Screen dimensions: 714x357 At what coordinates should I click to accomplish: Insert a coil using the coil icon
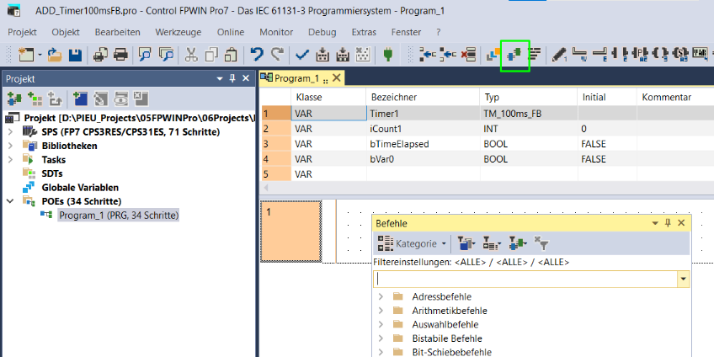pyautogui.click(x=659, y=54)
